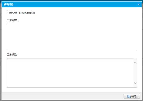The height and width of the screenshot is (101, 143).
Task: Click the 发表评论 dialog title text
Action: point(9,4)
